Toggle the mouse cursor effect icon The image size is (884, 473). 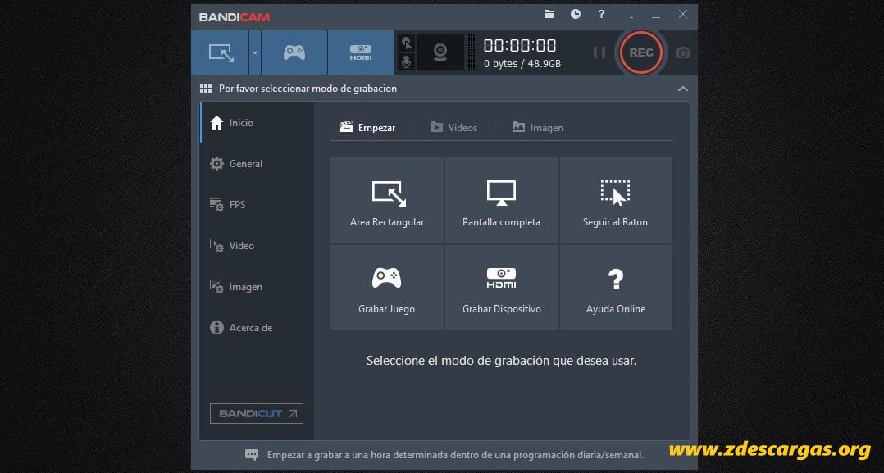406,43
